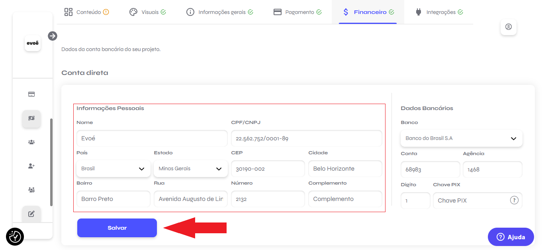Click the evoé logo
This screenshot has height=250, width=542.
point(33,43)
